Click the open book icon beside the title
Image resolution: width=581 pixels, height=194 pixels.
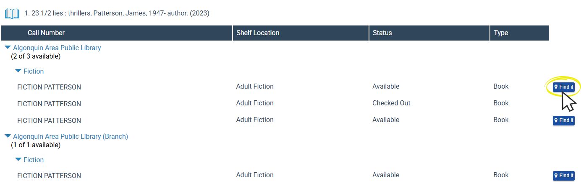click(12, 14)
